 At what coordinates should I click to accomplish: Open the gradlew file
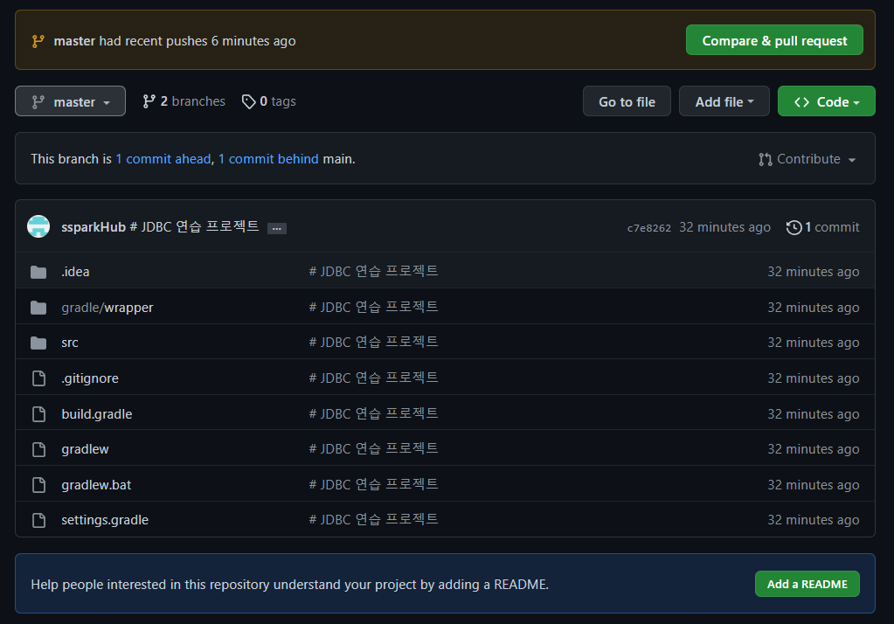tap(85, 449)
